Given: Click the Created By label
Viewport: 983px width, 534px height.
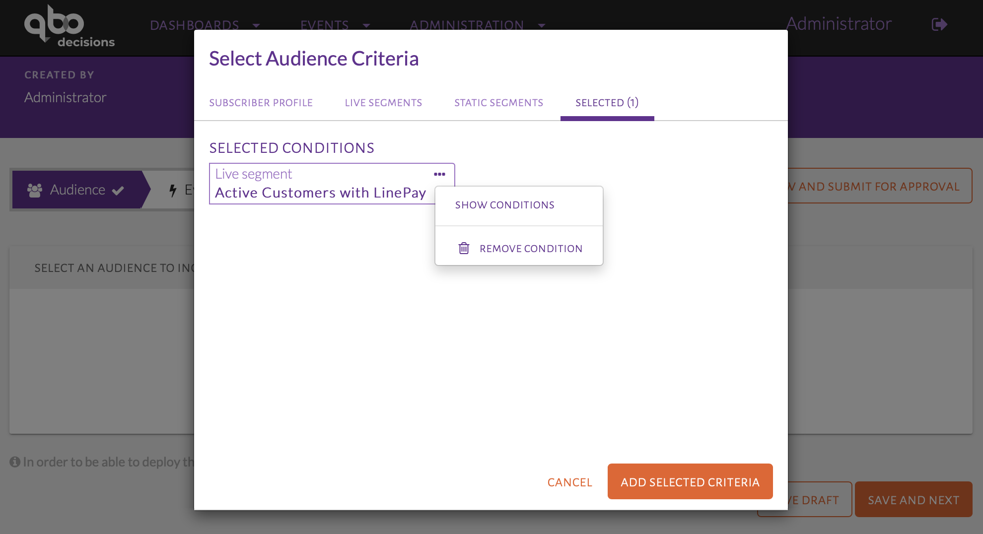Looking at the screenshot, I should point(59,75).
